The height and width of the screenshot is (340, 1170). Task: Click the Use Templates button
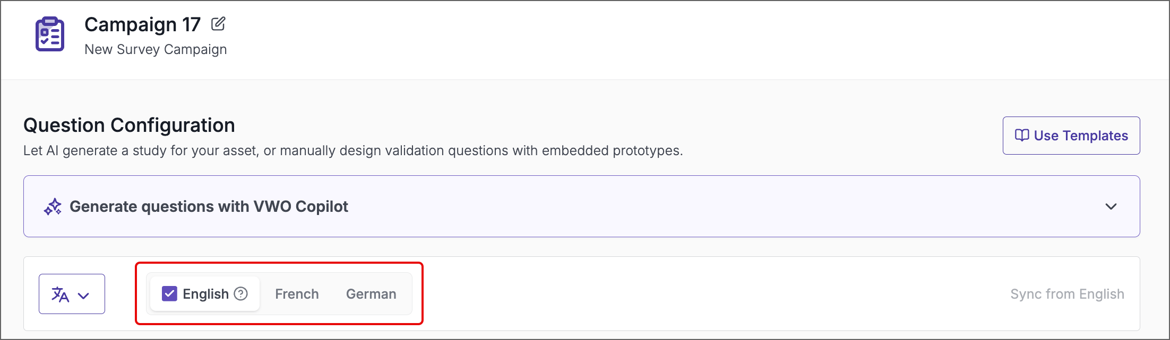(x=1071, y=136)
